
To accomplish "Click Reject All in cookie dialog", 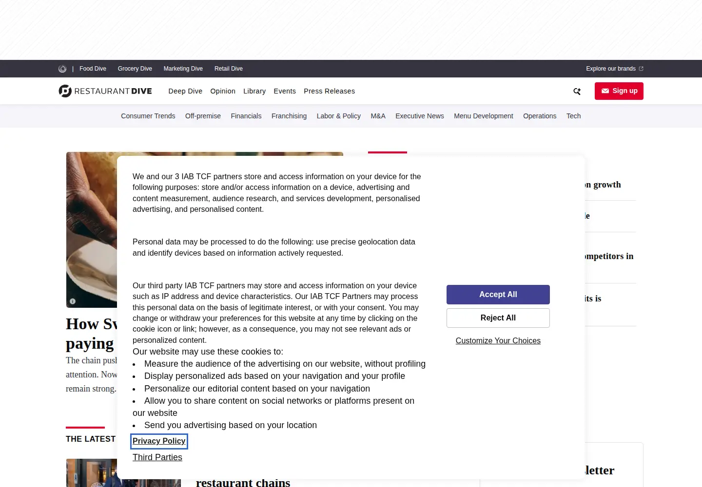I will [x=498, y=318].
